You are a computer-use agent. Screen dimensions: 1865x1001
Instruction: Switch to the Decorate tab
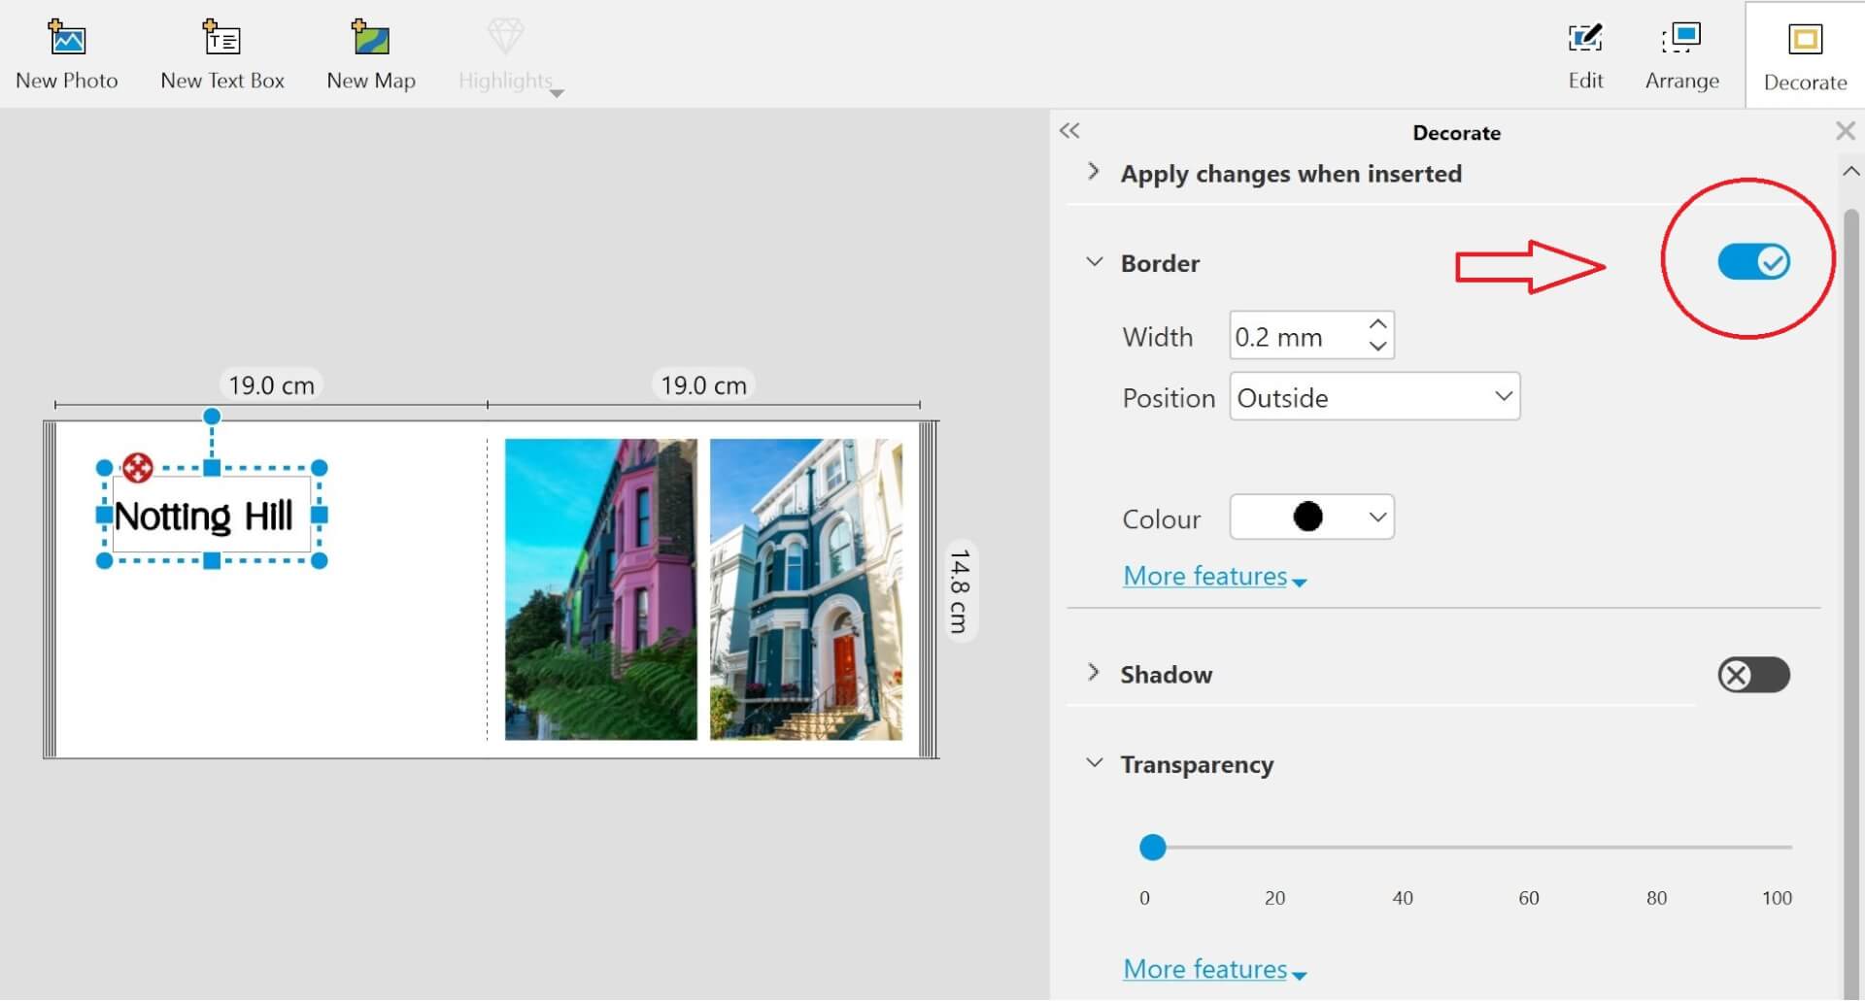1805,56
